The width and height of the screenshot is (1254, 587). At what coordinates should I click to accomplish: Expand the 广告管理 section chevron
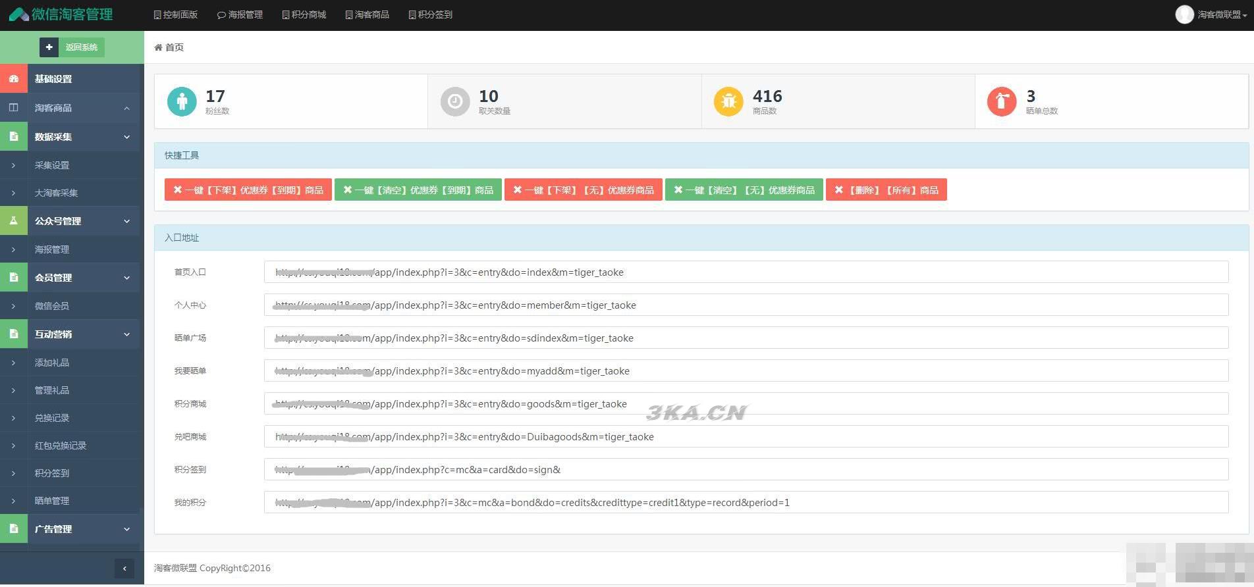126,529
